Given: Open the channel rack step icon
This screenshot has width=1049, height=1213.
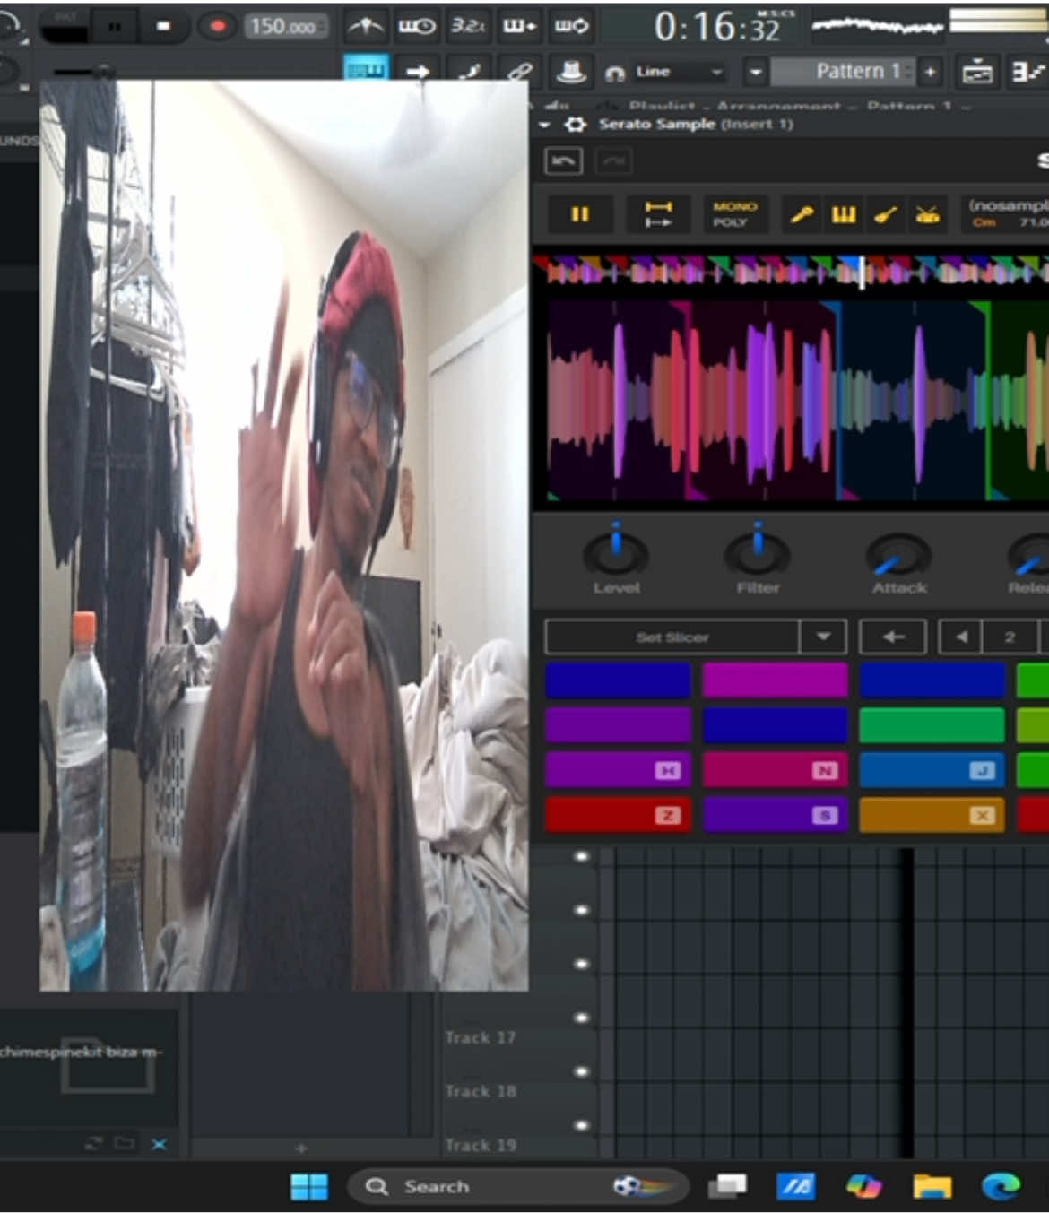Looking at the screenshot, I should pos(1027,72).
